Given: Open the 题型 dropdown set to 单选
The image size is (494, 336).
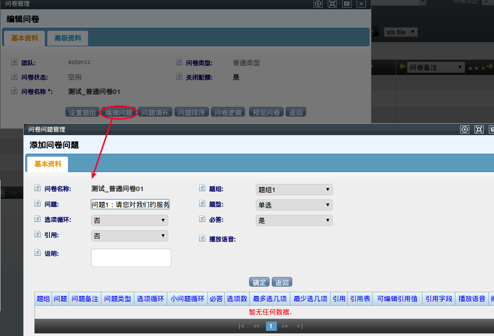Looking at the screenshot, I should [294, 205].
